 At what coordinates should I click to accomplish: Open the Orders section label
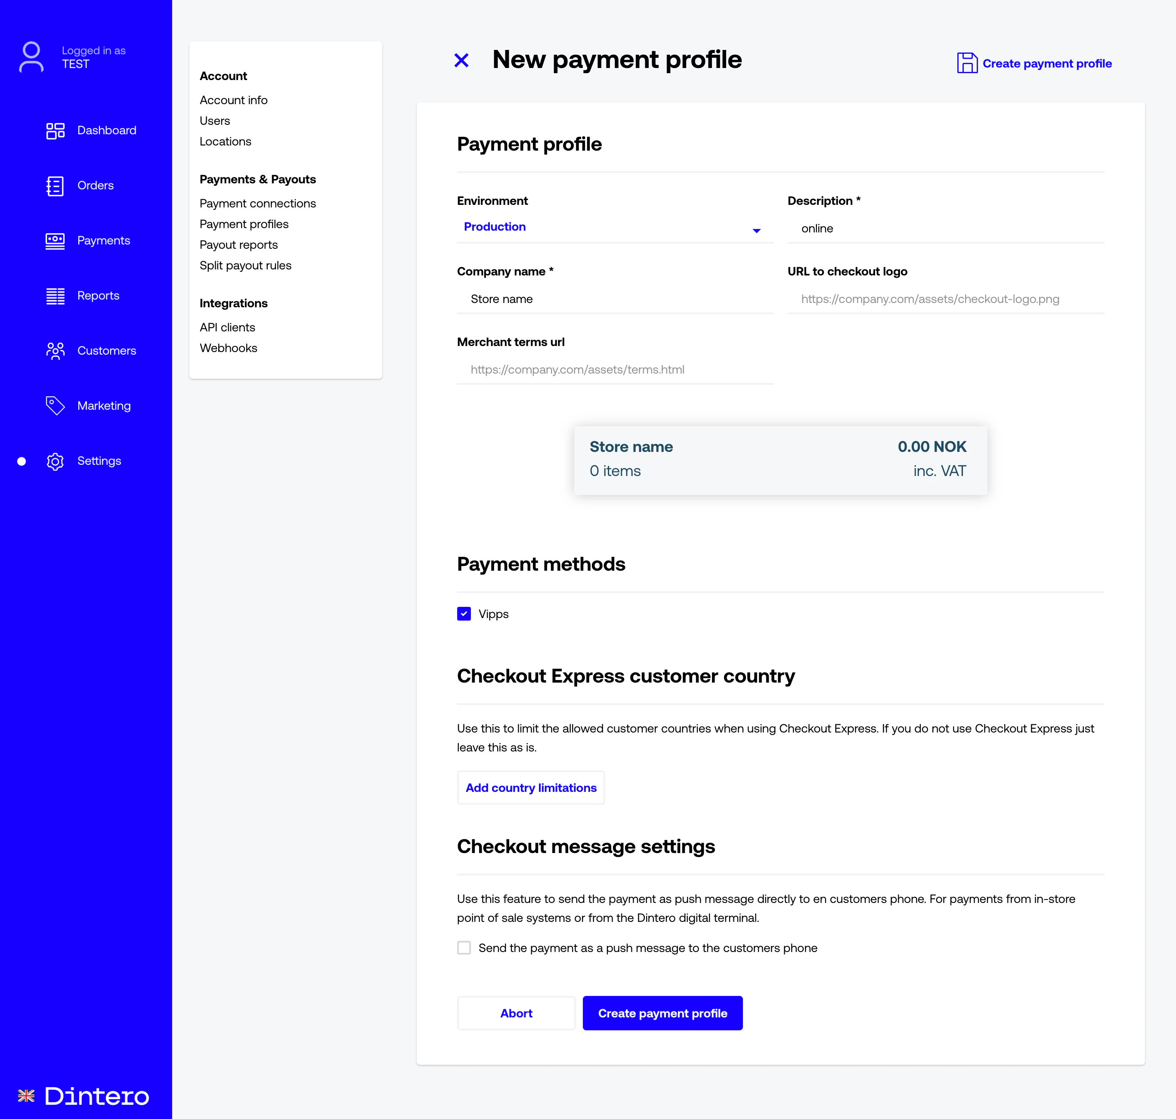(x=96, y=185)
